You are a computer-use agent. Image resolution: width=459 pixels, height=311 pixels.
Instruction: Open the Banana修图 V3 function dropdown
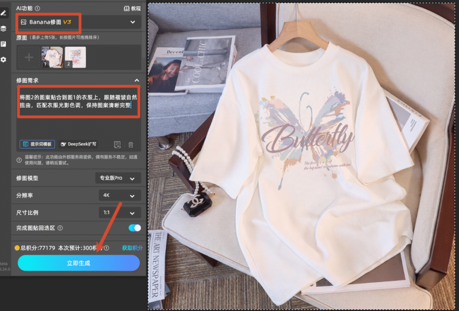(78, 22)
